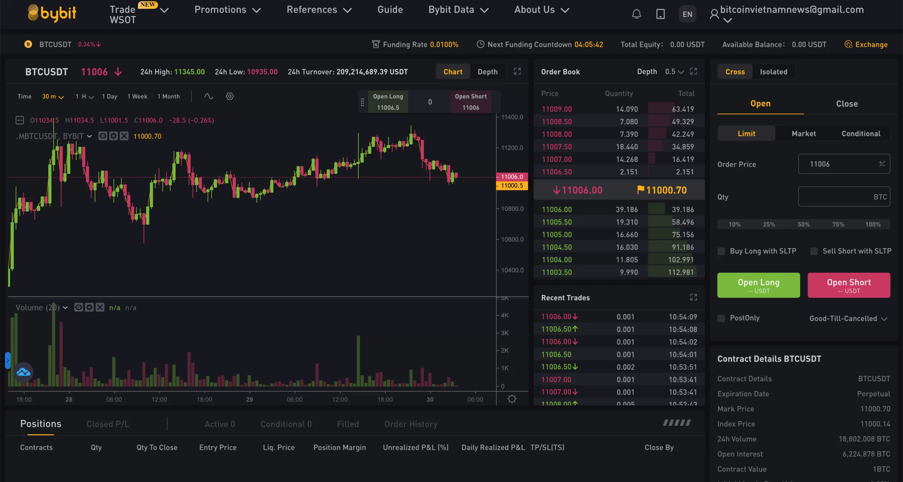Open the Good-Till-Cancelled dropdown

point(848,319)
